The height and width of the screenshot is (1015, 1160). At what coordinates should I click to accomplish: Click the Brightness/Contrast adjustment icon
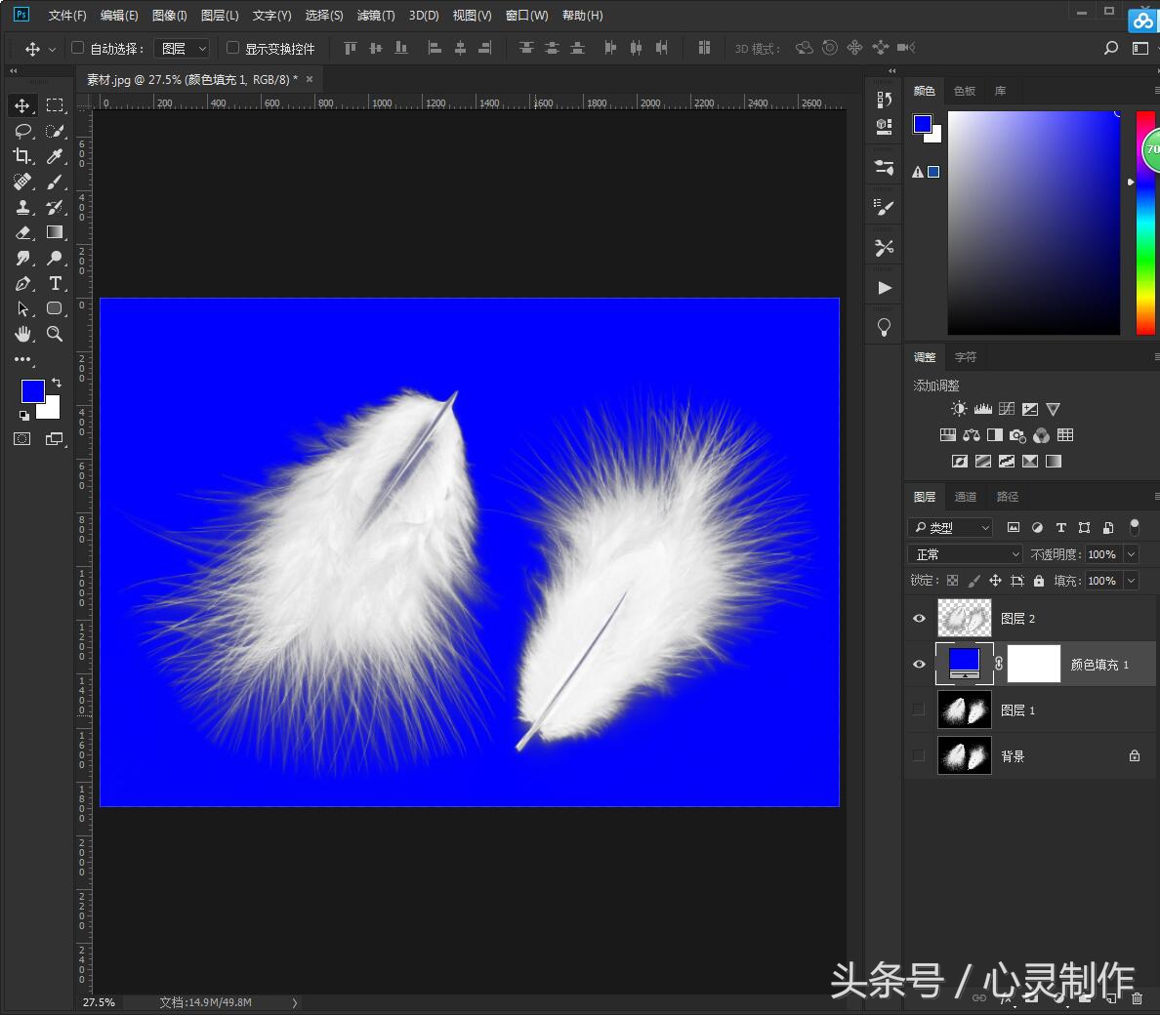[959, 409]
